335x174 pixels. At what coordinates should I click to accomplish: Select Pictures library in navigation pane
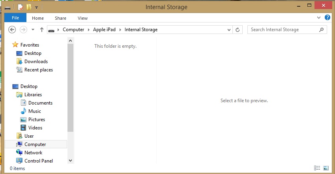[37, 120]
